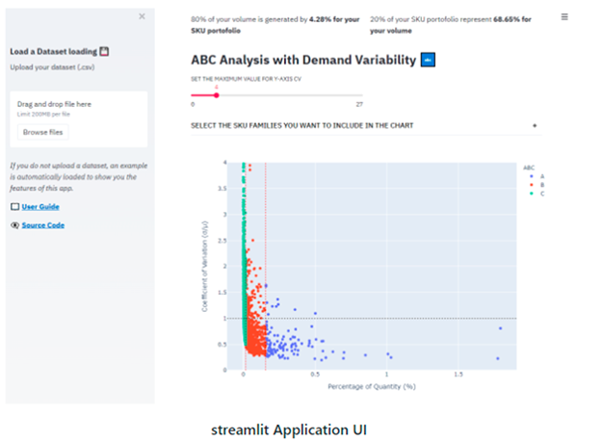The width and height of the screenshot is (601, 442).
Task: Click the slider track near maximum value 27
Action: click(x=356, y=94)
